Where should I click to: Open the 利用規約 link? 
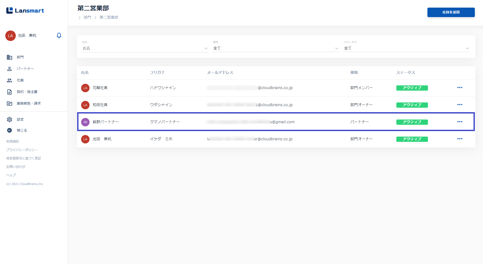click(x=13, y=142)
